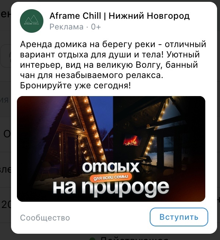This screenshot has height=240, width=220.
Task: Click the ad text starting Аренда домика
Action: pyautogui.click(x=113, y=65)
